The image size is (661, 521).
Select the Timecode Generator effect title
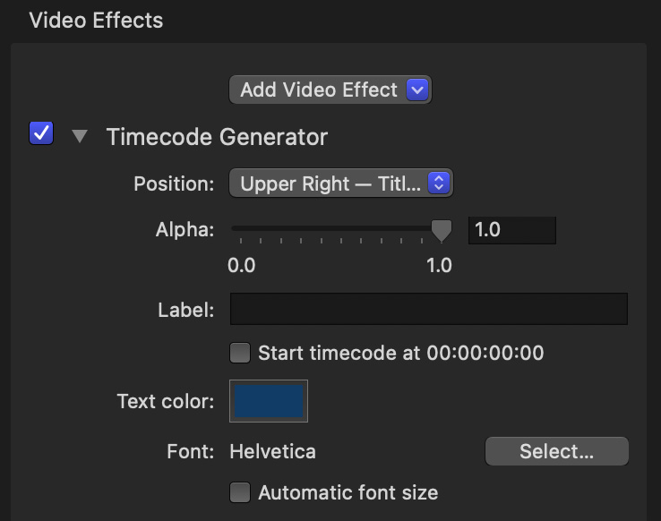click(217, 137)
